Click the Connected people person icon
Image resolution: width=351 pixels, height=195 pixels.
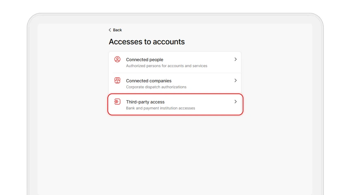coord(117,59)
